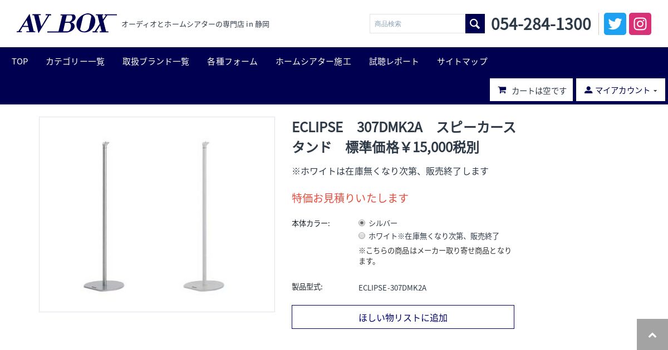Viewport: 668px width, 350px height.
Task: Click the AV BOX logo
Action: [x=67, y=23]
